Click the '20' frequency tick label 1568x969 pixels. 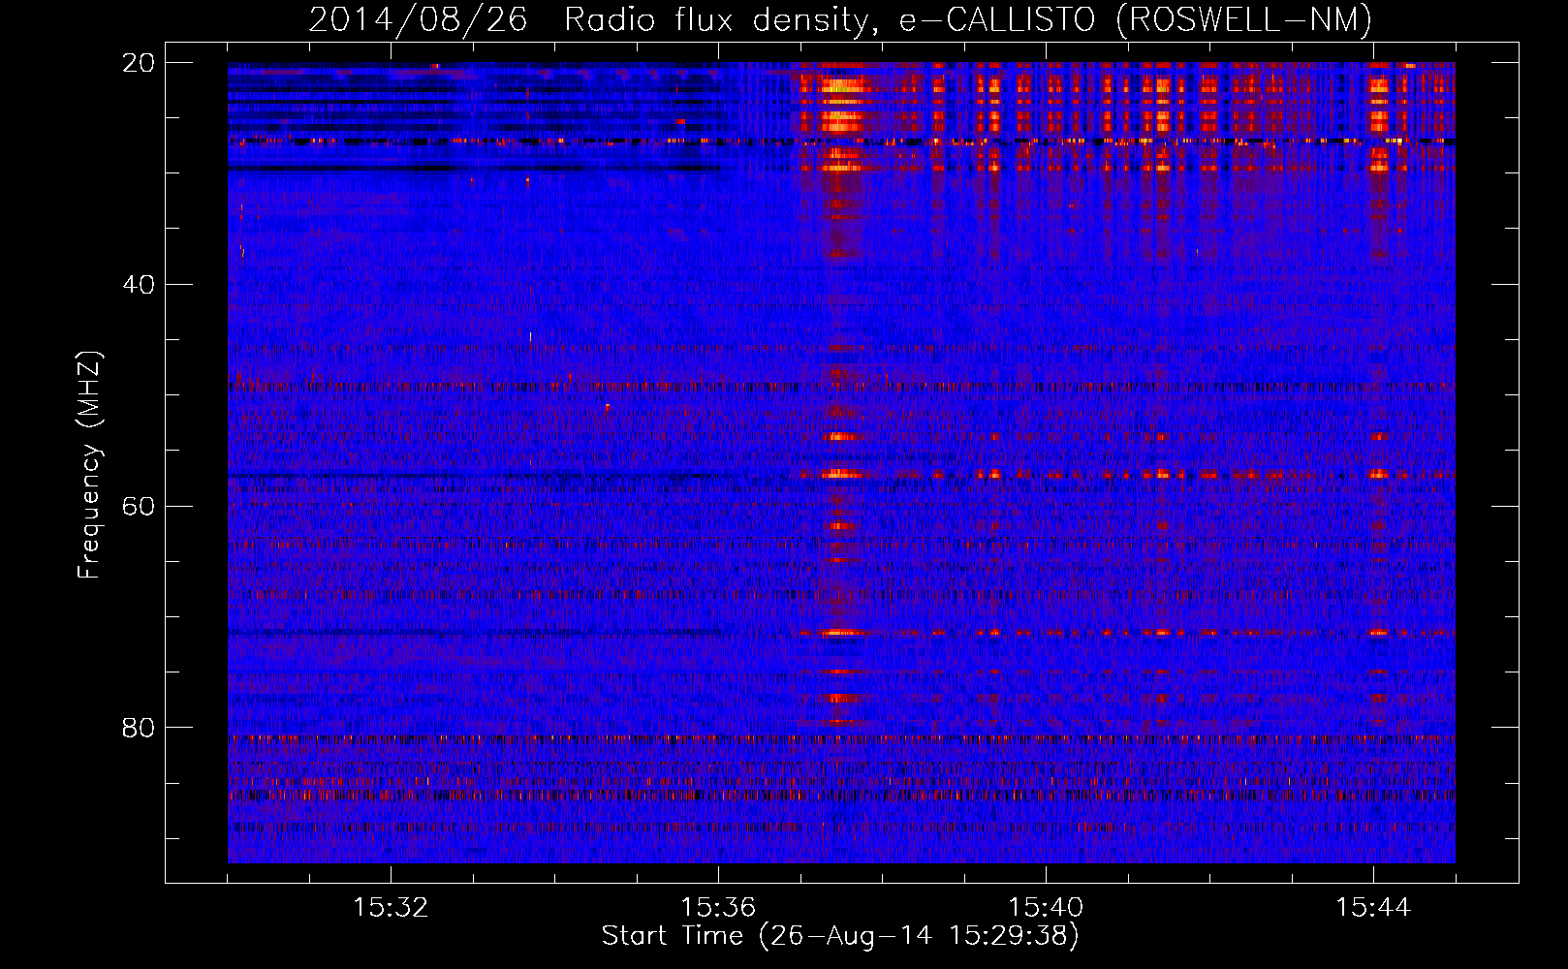pos(138,63)
